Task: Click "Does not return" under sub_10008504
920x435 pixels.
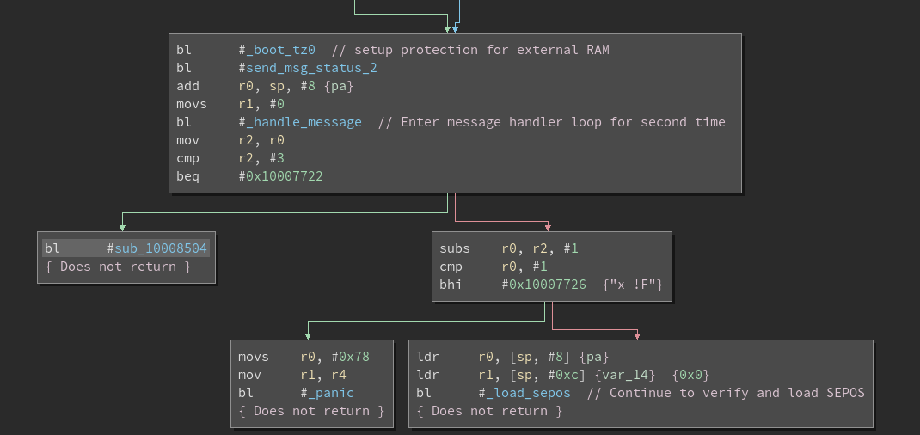Action: pos(118,267)
